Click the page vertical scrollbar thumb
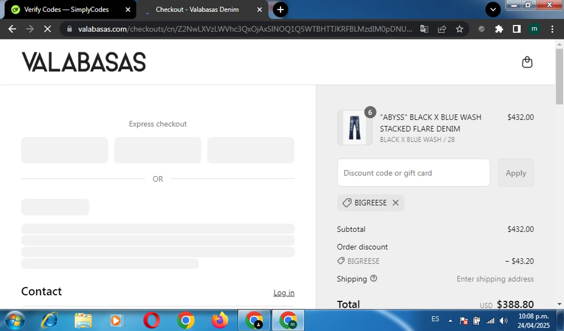564x331 pixels. 559,76
